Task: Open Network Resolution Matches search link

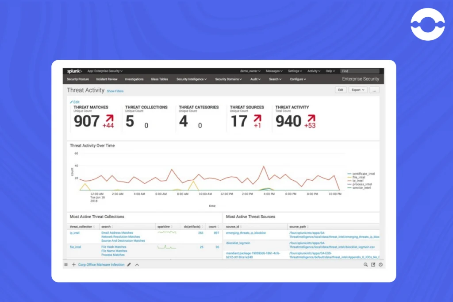Action: pyautogui.click(x=120, y=237)
